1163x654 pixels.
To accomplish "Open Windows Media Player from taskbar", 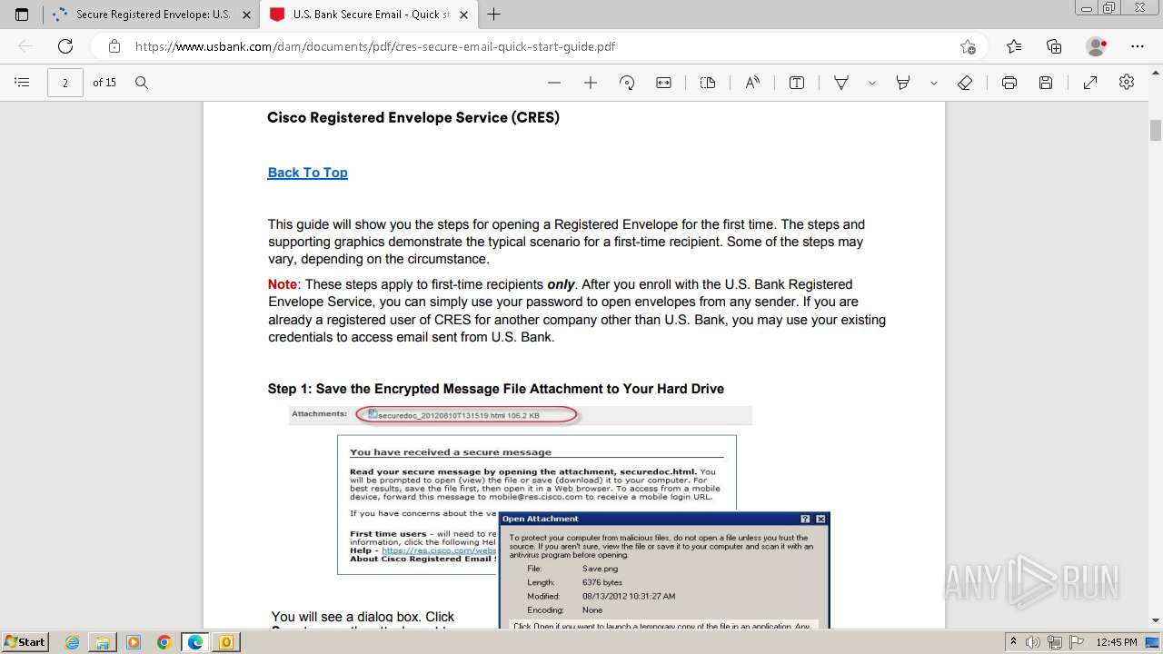I will coord(134,642).
